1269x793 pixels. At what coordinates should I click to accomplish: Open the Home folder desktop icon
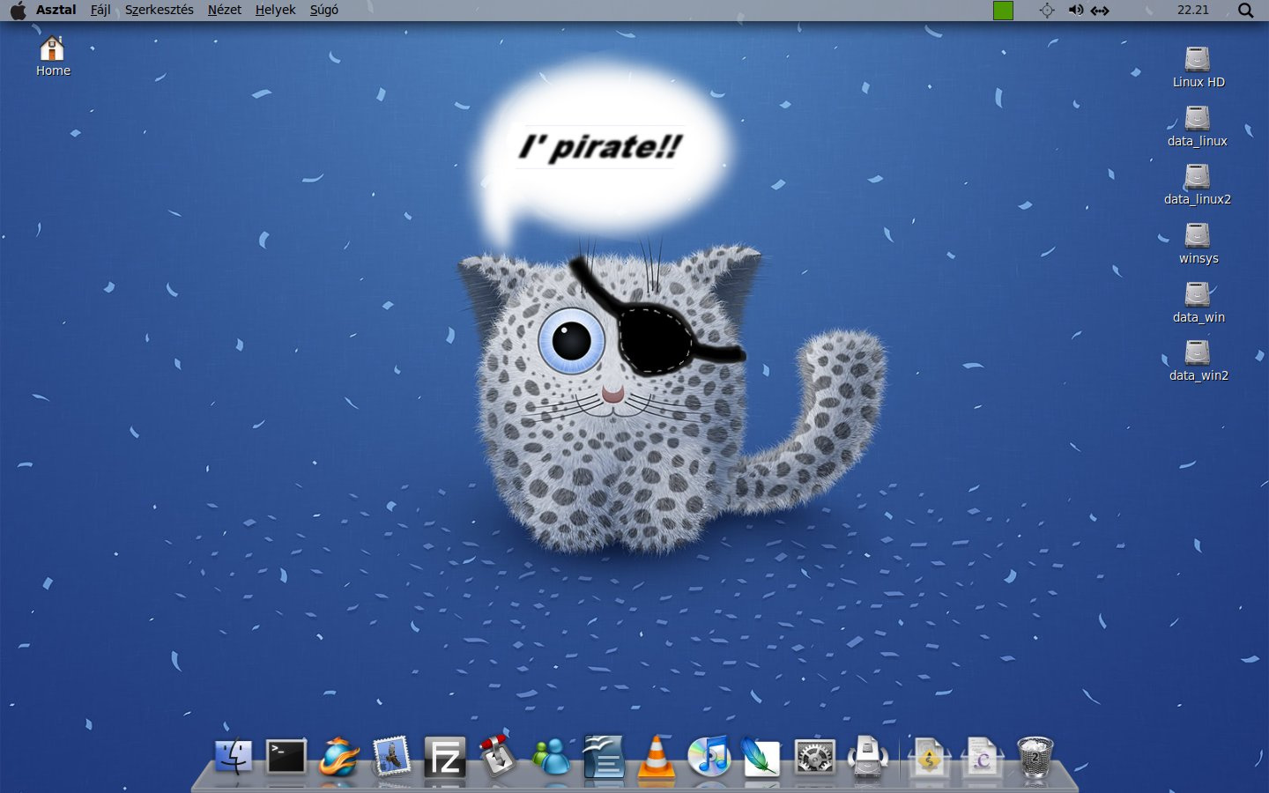point(53,56)
